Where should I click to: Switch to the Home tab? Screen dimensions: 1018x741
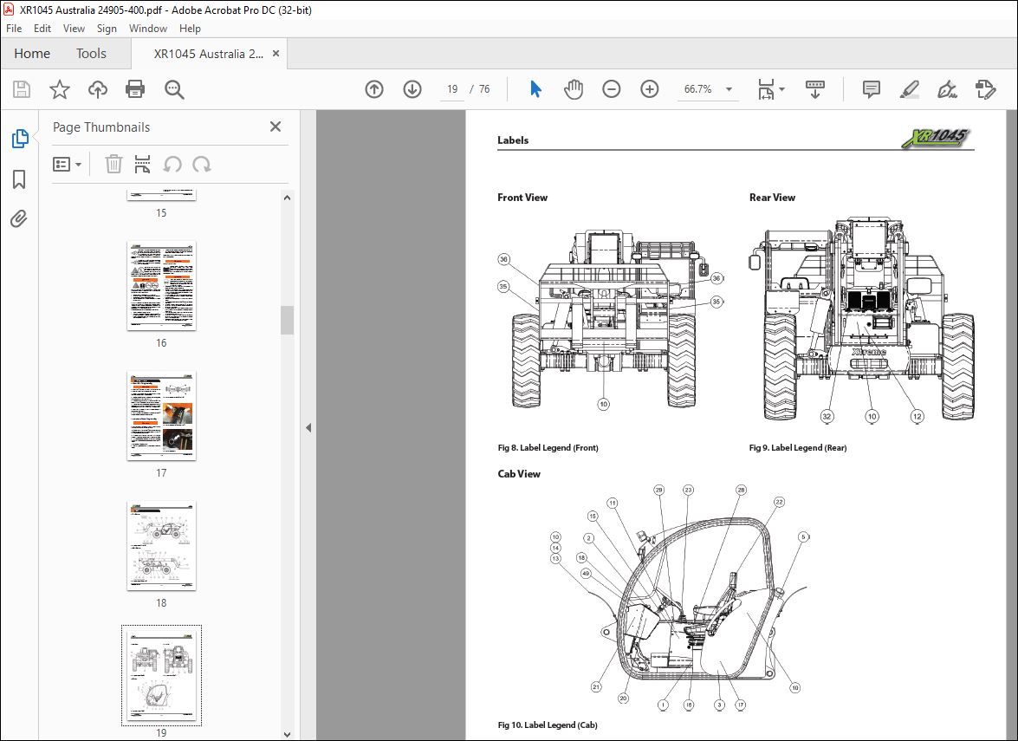[32, 53]
